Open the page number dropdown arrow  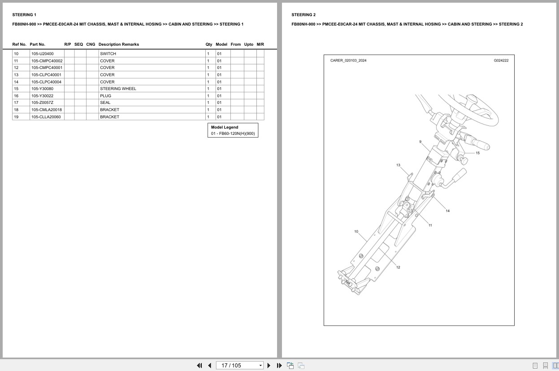[x=260, y=366]
